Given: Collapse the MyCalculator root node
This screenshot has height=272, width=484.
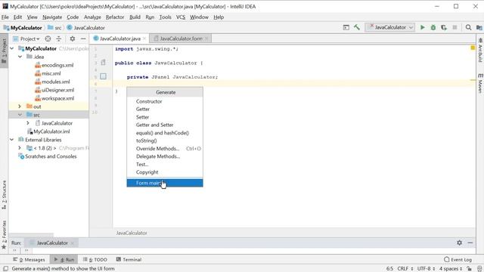Looking at the screenshot, I should click(x=12, y=48).
